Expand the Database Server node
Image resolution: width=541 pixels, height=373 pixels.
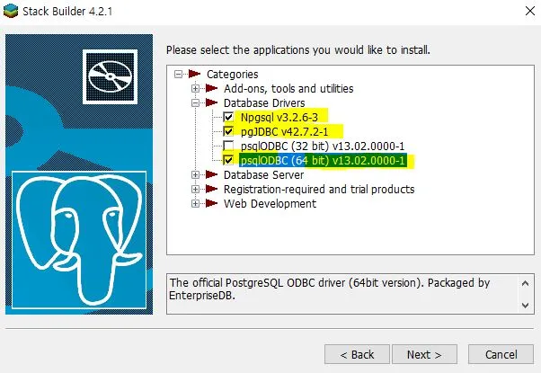[x=195, y=175]
